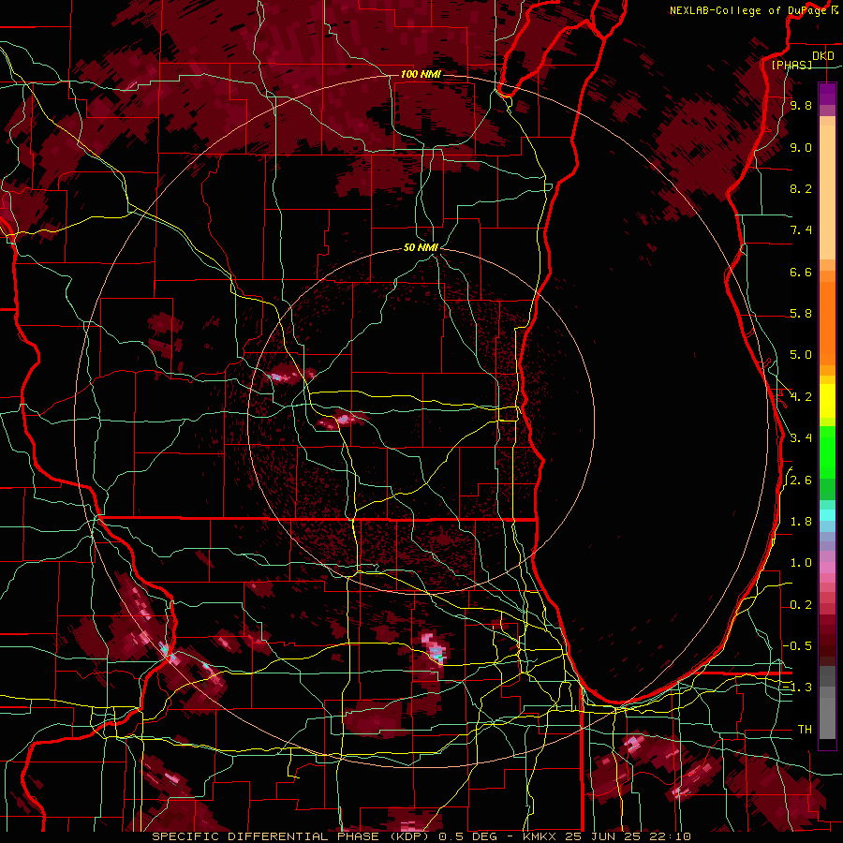Image resolution: width=843 pixels, height=843 pixels.
Task: Click the 7.4 value on the scale
Action: [801, 230]
